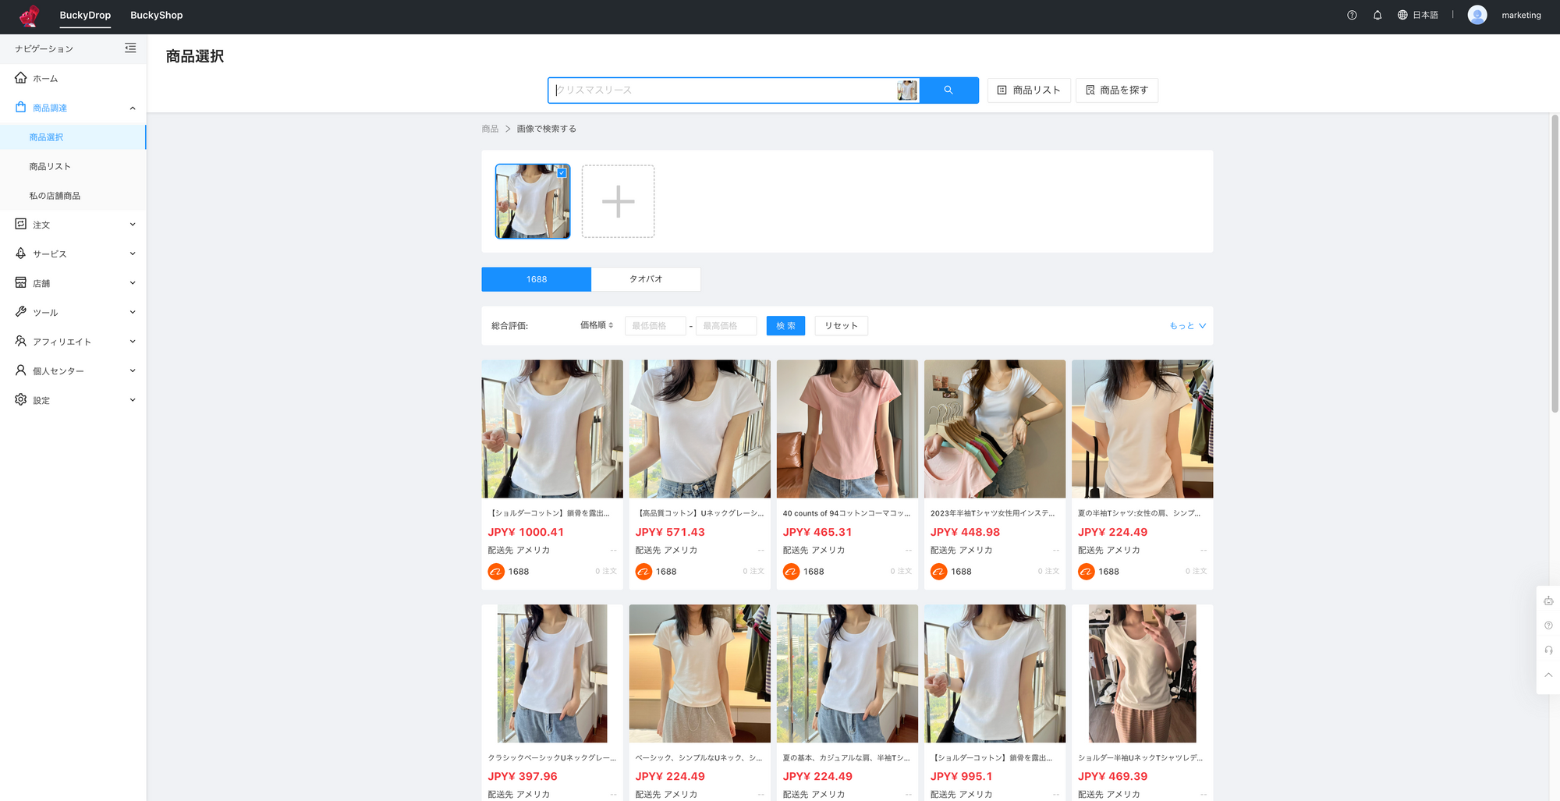1560x801 pixels.
Task: Click the ツール wrench icon
Action: point(21,312)
